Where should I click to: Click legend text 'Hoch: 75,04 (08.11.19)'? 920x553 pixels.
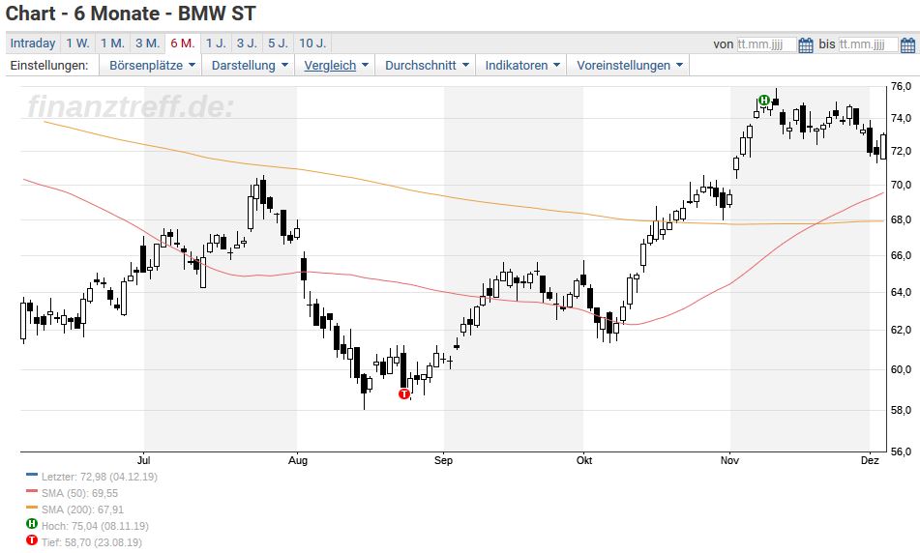[95, 526]
